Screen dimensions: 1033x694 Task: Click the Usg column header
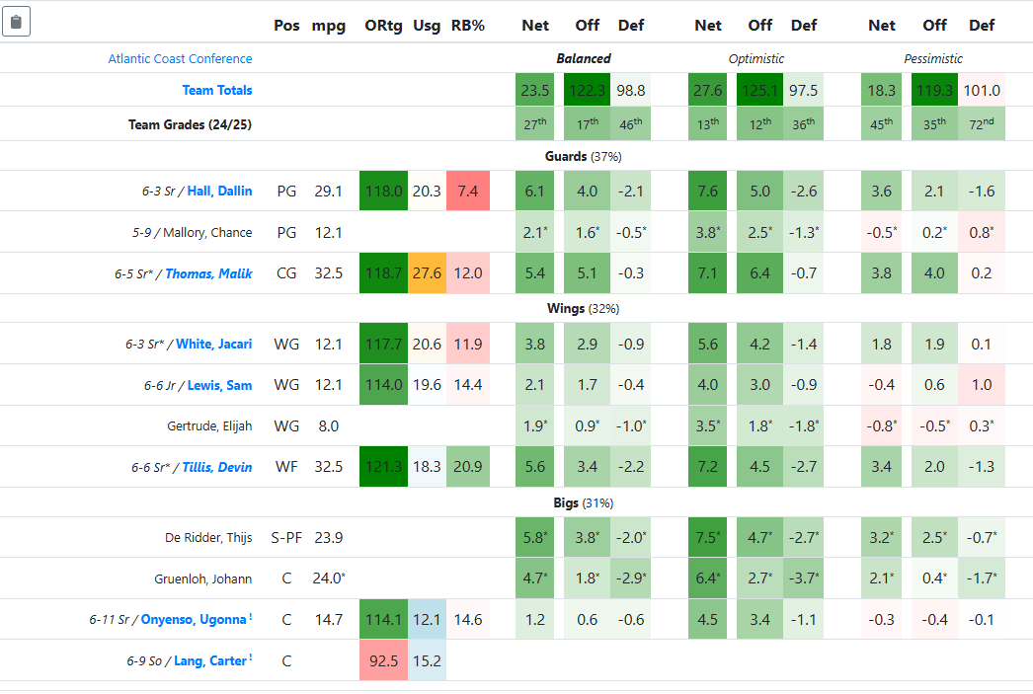pyautogui.click(x=427, y=26)
